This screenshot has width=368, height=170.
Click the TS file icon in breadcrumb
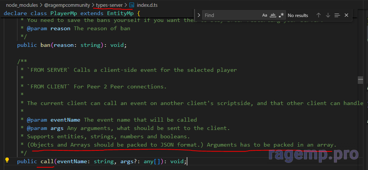click(131, 5)
